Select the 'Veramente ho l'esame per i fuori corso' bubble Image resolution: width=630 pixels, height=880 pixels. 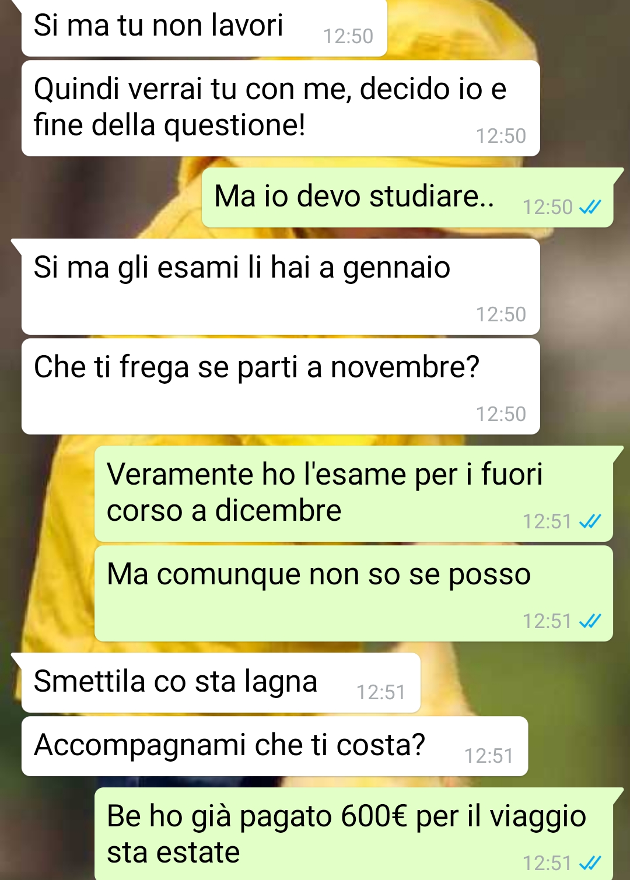click(353, 494)
